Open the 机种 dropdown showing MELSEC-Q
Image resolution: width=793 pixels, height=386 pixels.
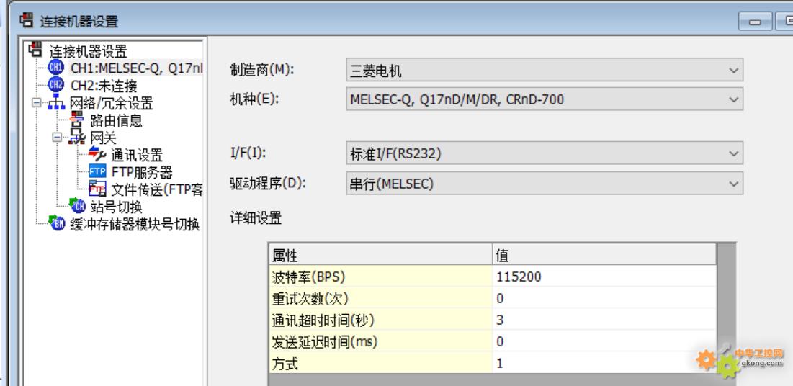(545, 99)
